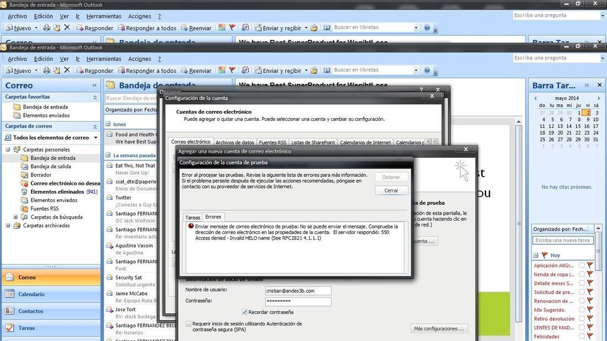Go to previous month in the mini calendar
The height and width of the screenshot is (341, 607).
[x=535, y=98]
